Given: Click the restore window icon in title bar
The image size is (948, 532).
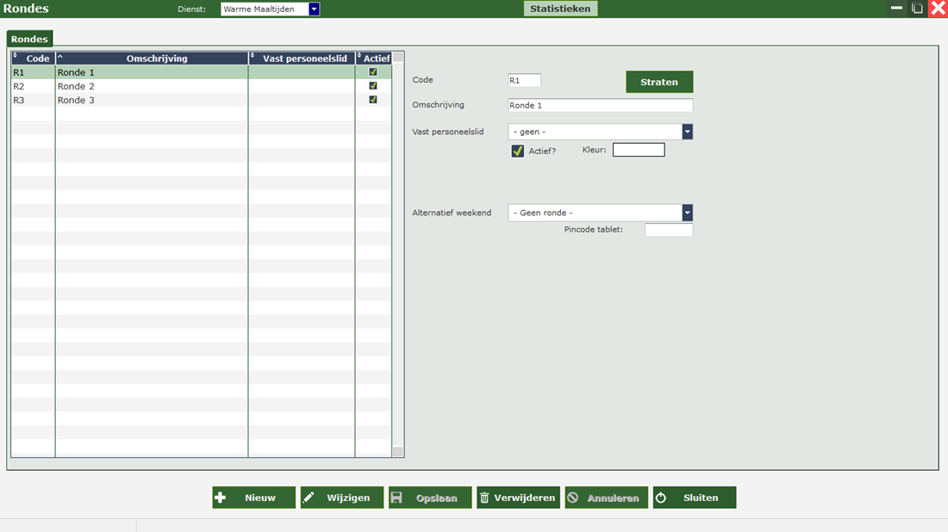Looking at the screenshot, I should coord(917,9).
